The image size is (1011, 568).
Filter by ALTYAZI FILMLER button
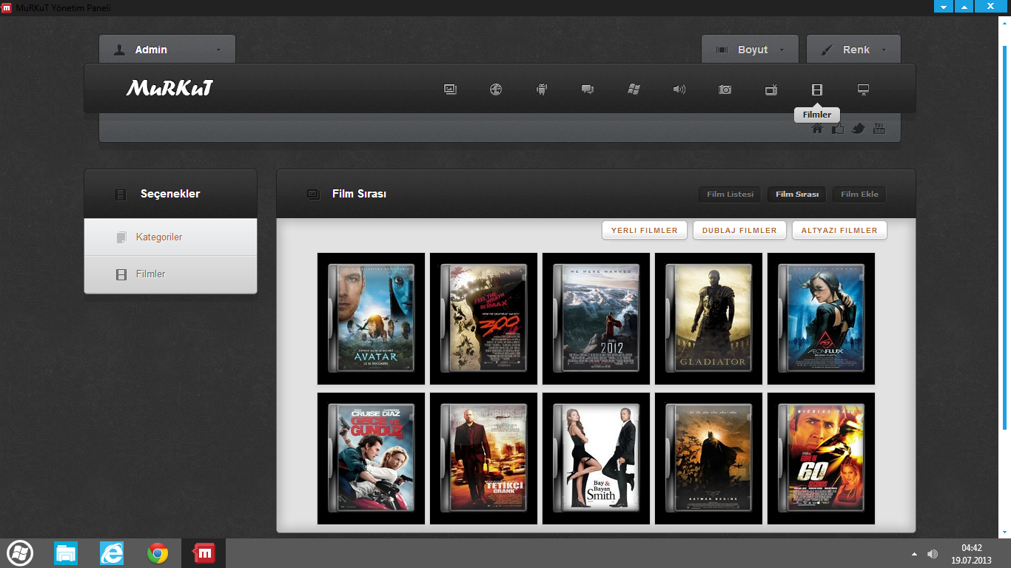[839, 230]
